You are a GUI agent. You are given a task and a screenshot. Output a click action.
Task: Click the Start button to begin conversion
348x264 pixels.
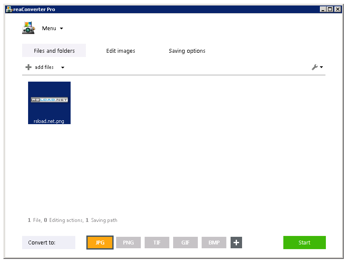pyautogui.click(x=304, y=242)
